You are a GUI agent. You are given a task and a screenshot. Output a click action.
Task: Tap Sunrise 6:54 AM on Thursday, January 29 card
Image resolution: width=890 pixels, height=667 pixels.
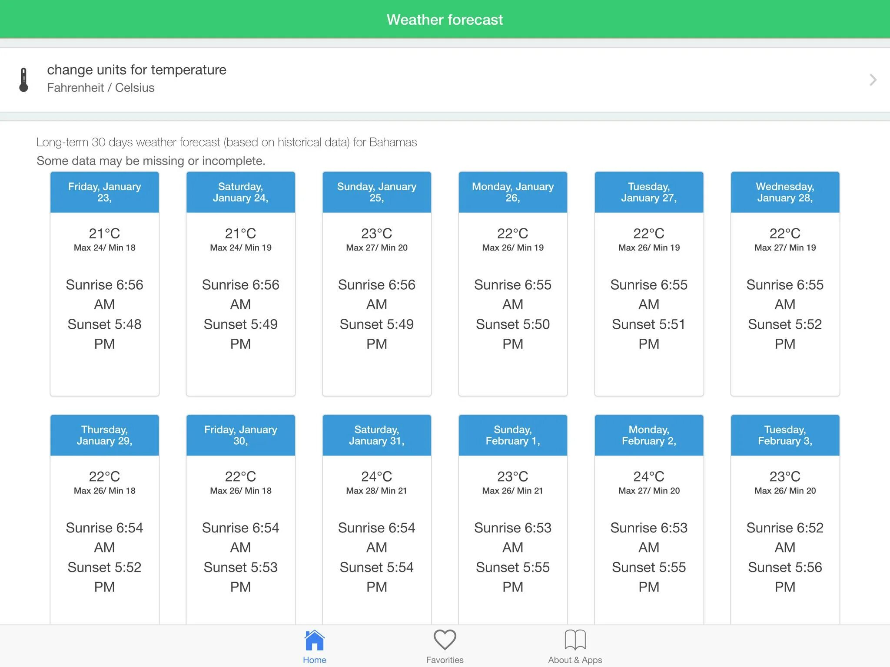[105, 538]
